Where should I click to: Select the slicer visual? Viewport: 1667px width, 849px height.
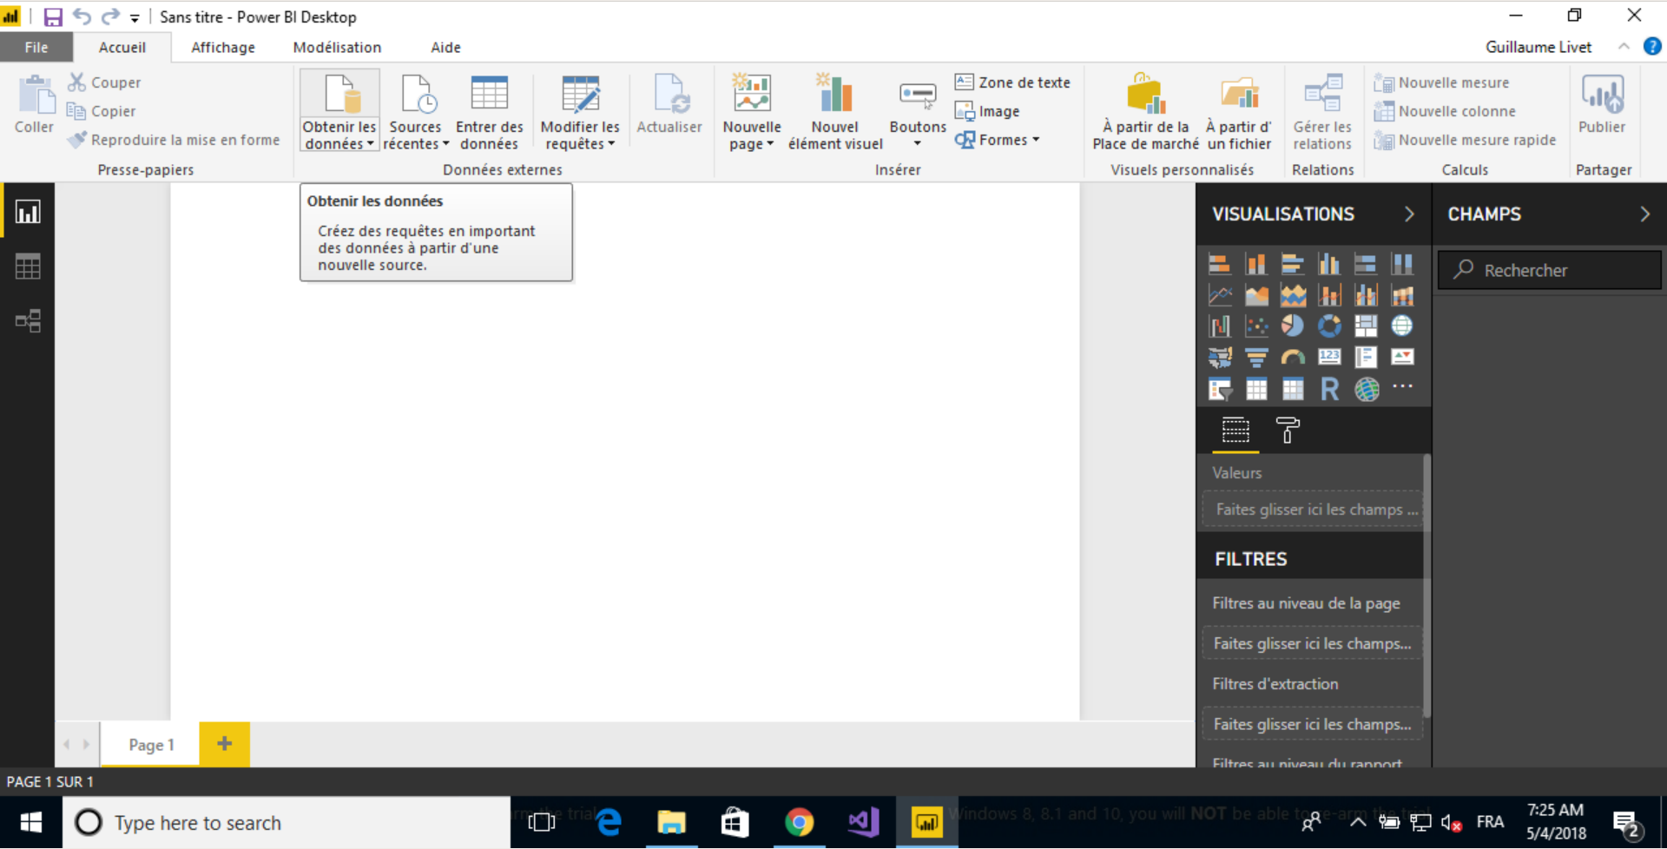click(x=1220, y=390)
